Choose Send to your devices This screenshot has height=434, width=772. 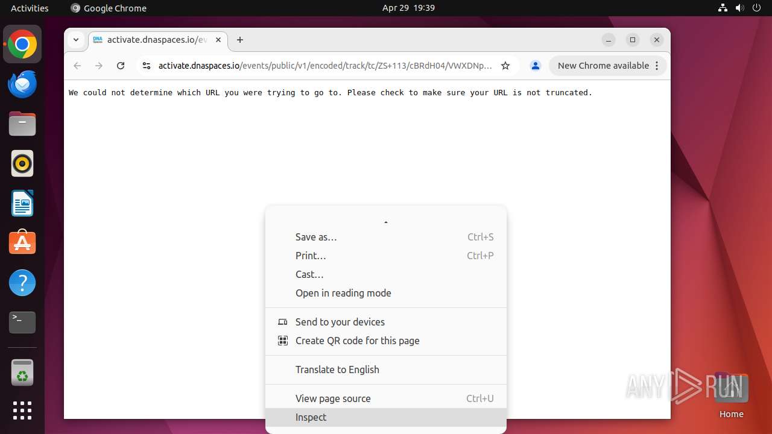(x=386, y=322)
